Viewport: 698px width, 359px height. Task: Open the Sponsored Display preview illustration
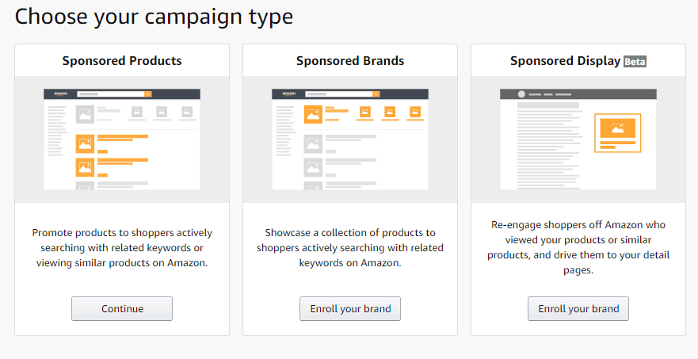[x=578, y=139]
